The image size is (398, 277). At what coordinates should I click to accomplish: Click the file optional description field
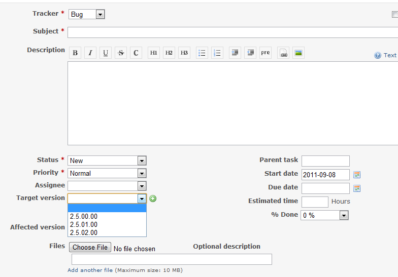pos(172,259)
